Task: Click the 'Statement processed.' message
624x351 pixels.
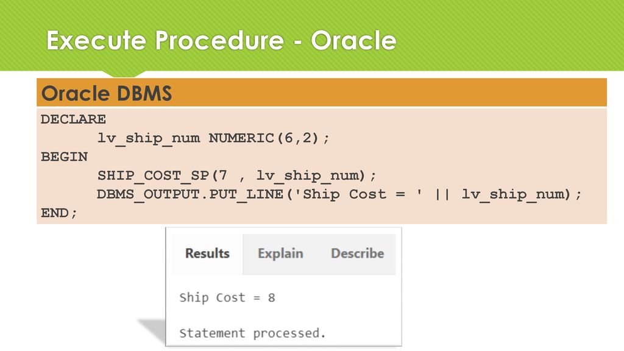Action: (x=252, y=333)
